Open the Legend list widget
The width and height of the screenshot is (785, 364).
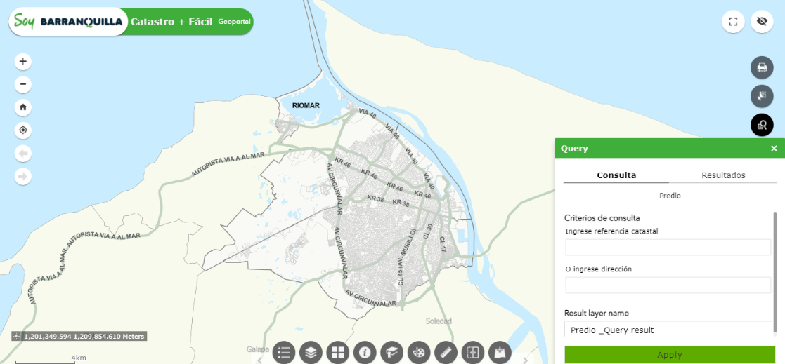284,353
